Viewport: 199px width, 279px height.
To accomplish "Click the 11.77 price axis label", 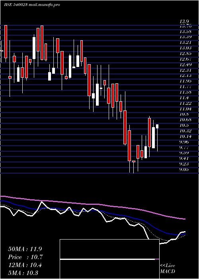I will (x=185, y=86).
